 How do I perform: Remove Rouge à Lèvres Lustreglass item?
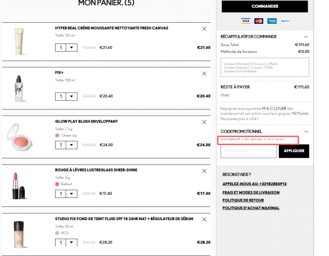pyautogui.click(x=204, y=170)
